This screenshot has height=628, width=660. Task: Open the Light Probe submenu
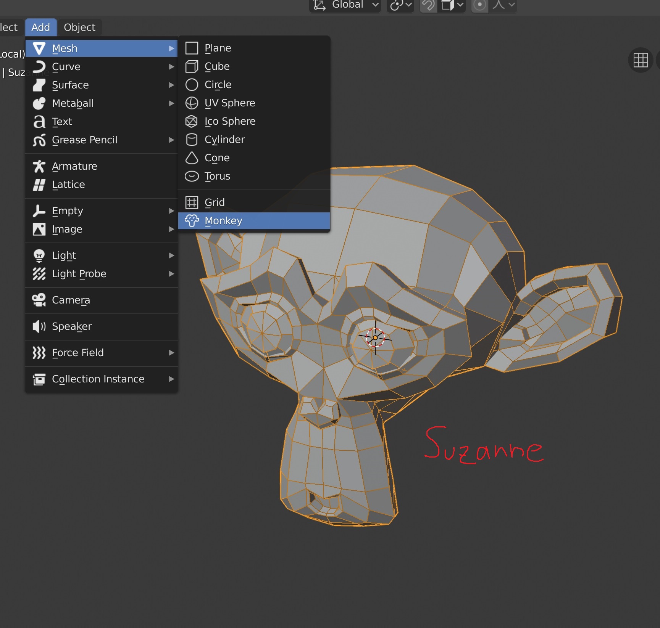(102, 274)
